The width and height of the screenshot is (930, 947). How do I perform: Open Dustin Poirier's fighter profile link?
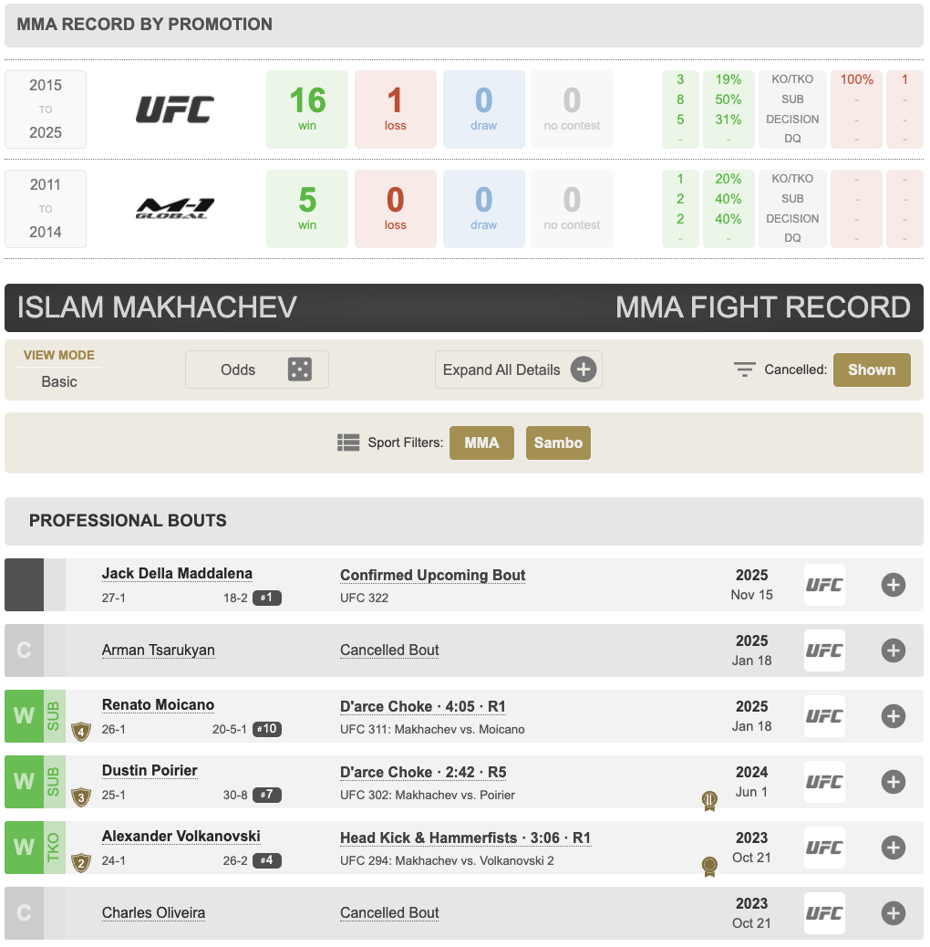point(150,771)
